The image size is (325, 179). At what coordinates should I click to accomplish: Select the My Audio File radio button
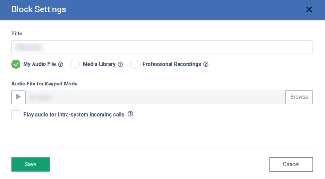[16, 64]
